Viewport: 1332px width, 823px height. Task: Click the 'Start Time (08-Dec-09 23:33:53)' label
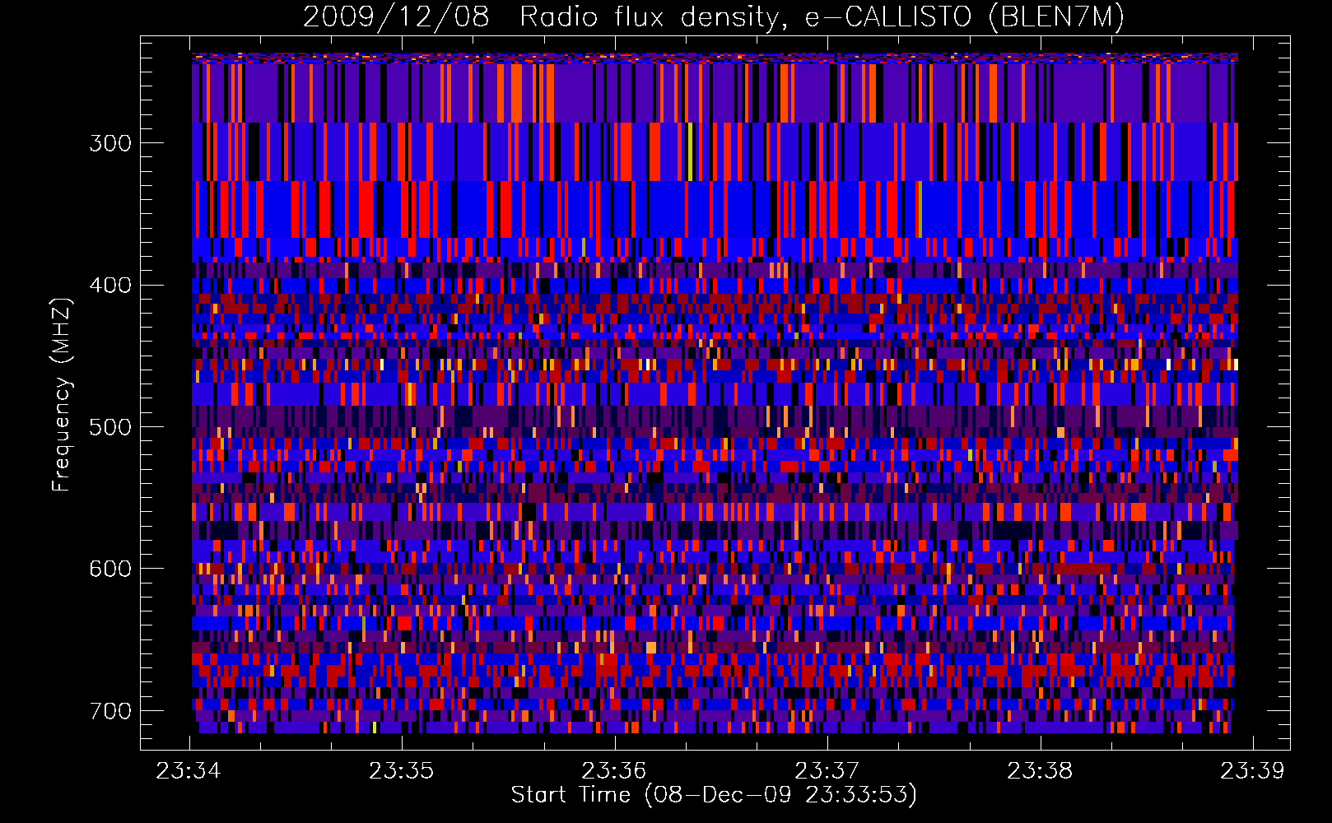pyautogui.click(x=714, y=795)
